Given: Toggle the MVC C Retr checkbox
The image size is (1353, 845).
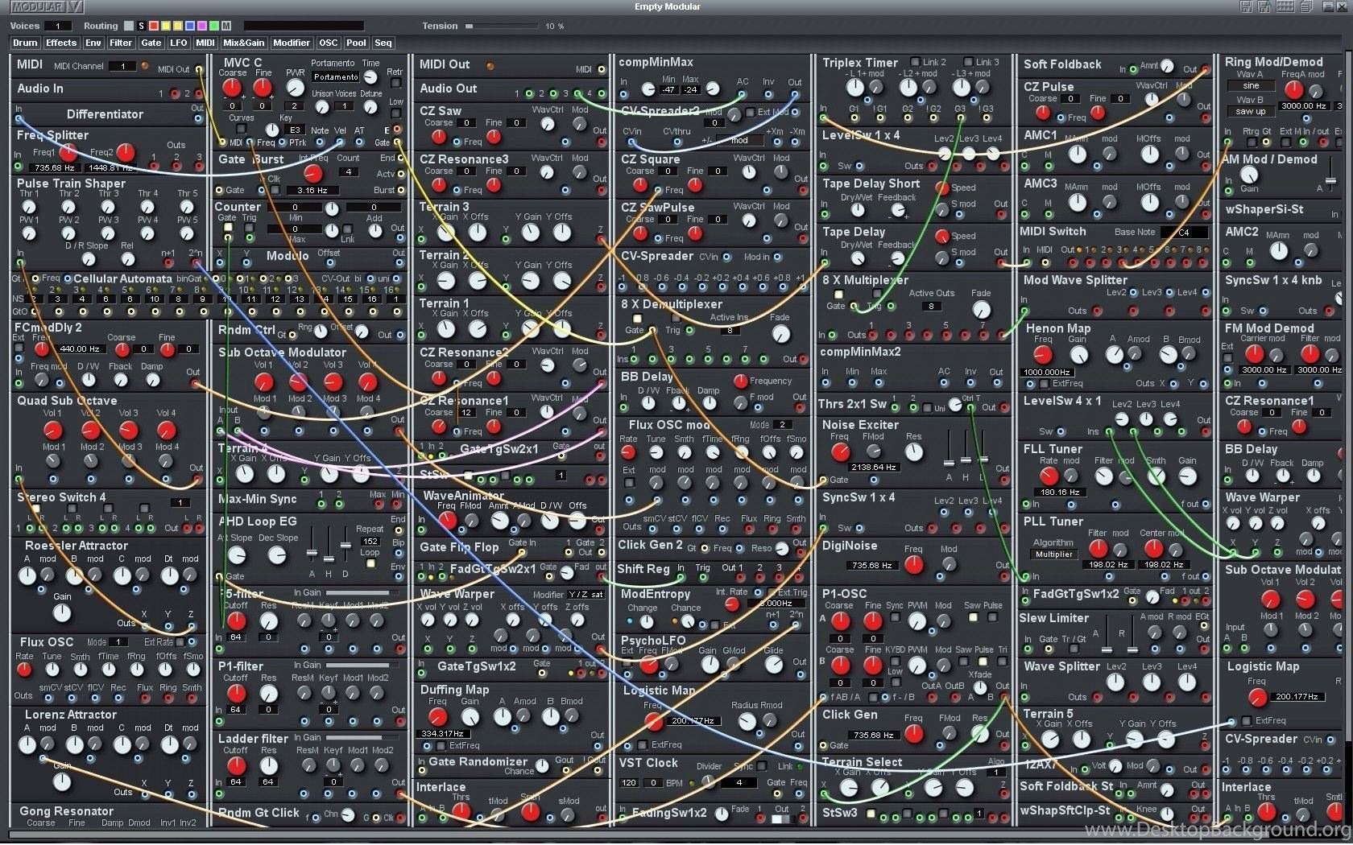Looking at the screenshot, I should tap(395, 83).
